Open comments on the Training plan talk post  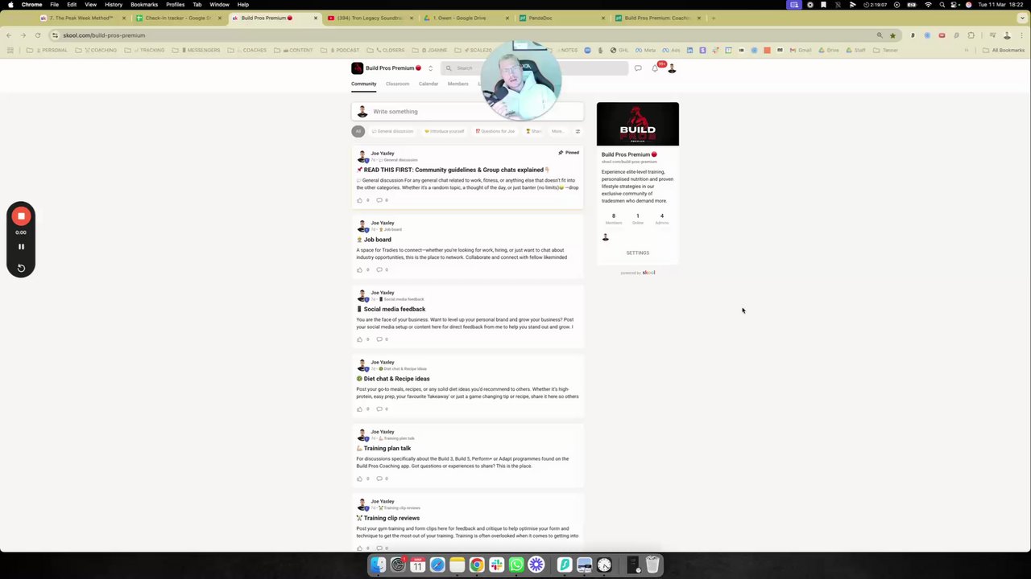click(x=379, y=478)
